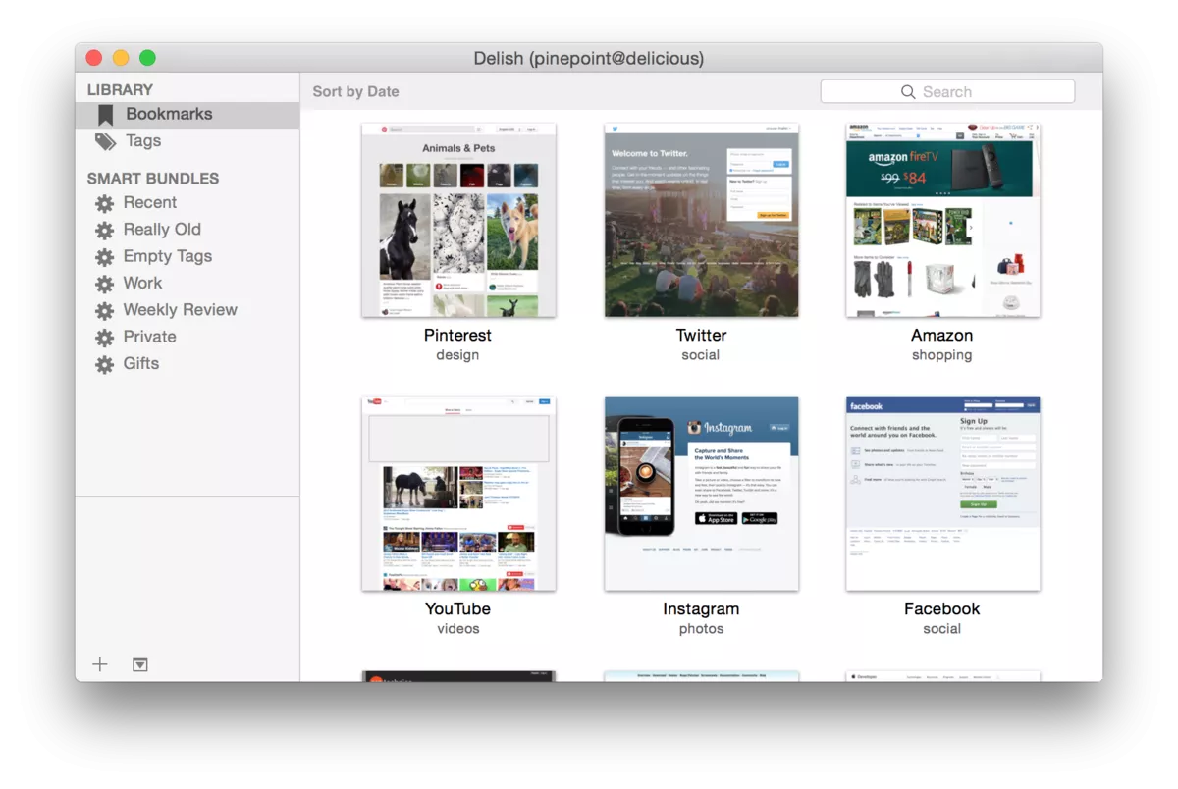Click the photos tag under Instagram
This screenshot has width=1178, height=789.
tap(701, 629)
